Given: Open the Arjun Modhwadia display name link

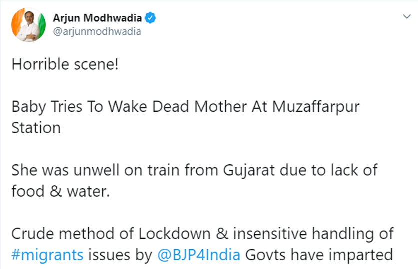Looking at the screenshot, I should (97, 19).
